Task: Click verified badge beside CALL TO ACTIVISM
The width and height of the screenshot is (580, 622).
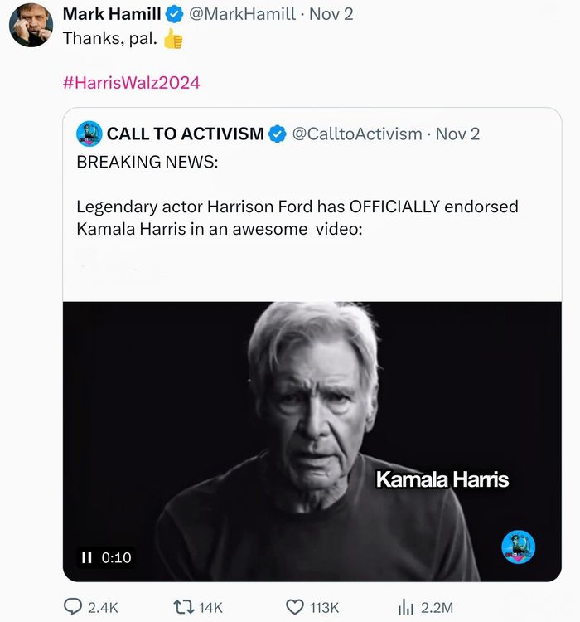Action: point(278,134)
